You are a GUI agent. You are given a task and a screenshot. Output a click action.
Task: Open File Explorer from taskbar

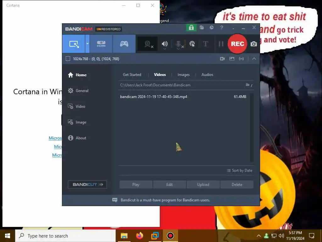point(124,236)
